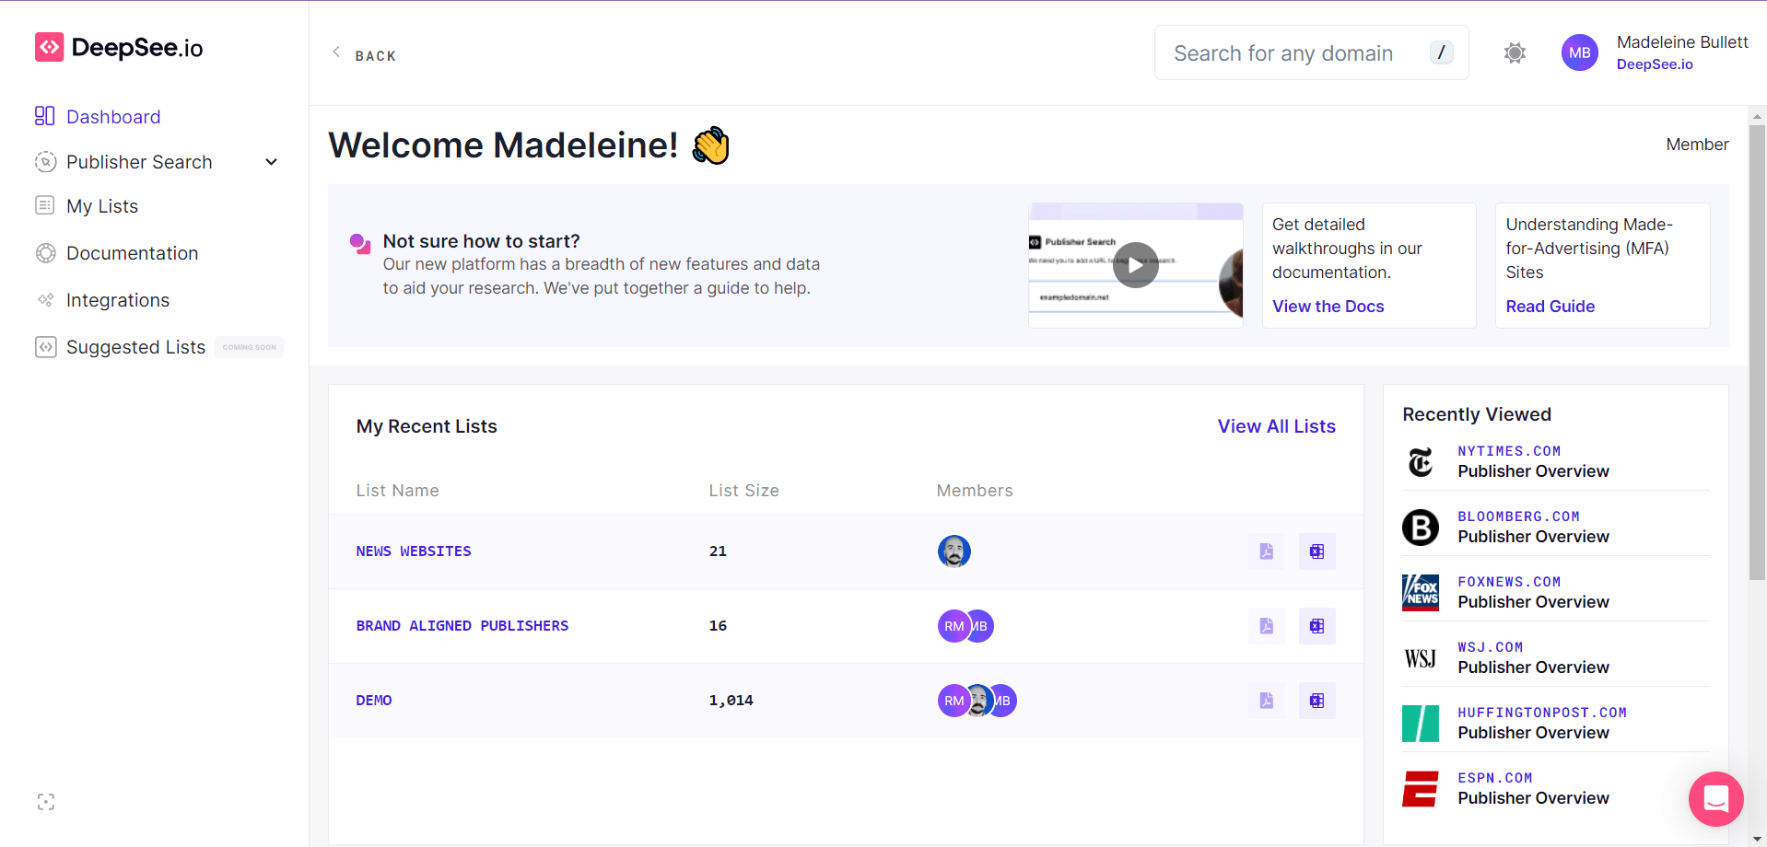The width and height of the screenshot is (1767, 847).
Task: Open the ESPN.COM publisher logo
Action: (x=1420, y=789)
